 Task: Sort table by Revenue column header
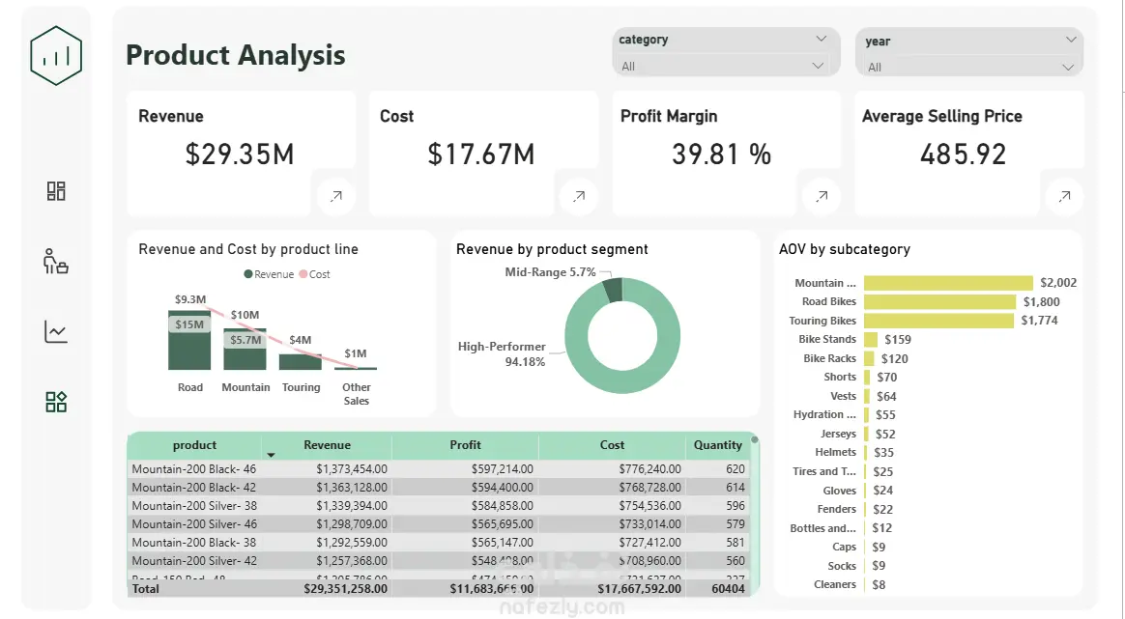pyautogui.click(x=328, y=445)
